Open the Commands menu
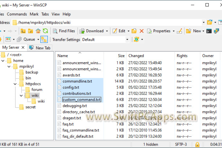 click(x=17, y=14)
